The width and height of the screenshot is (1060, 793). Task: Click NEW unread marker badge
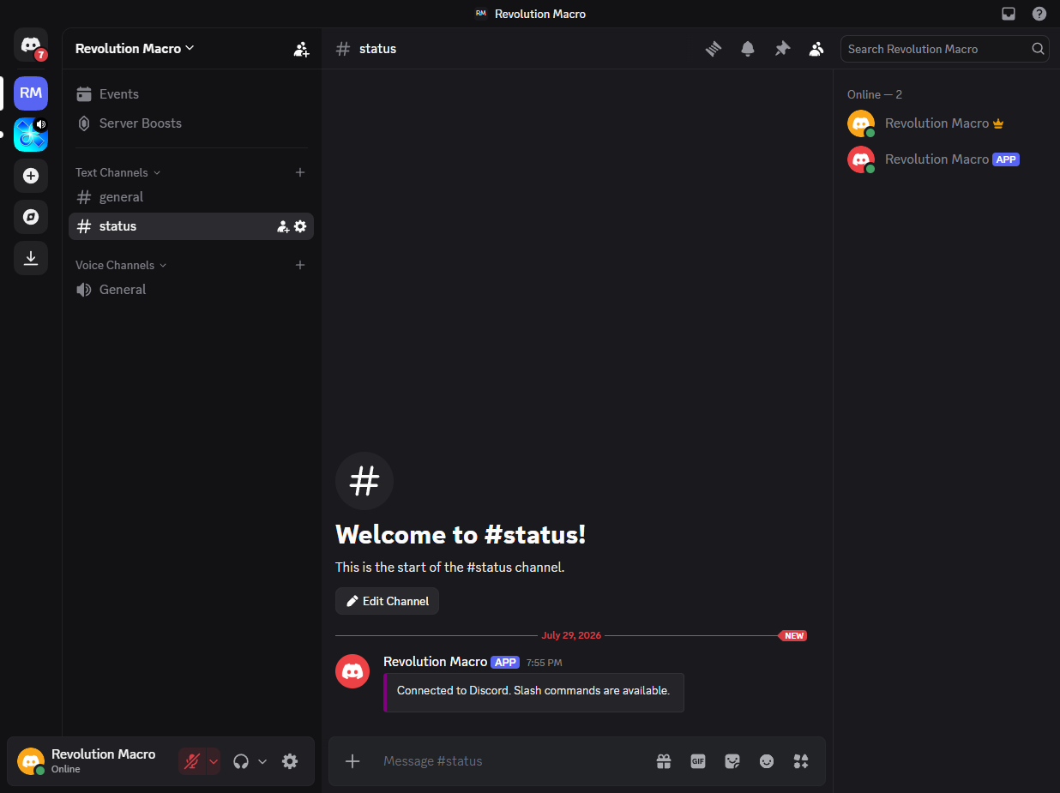(x=793, y=636)
